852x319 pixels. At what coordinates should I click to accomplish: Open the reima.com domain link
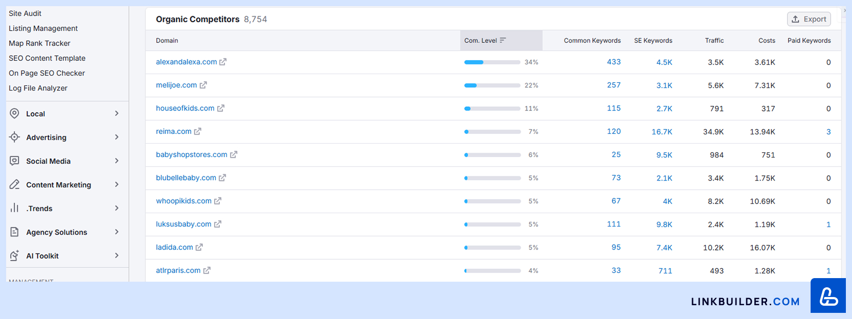pos(174,131)
